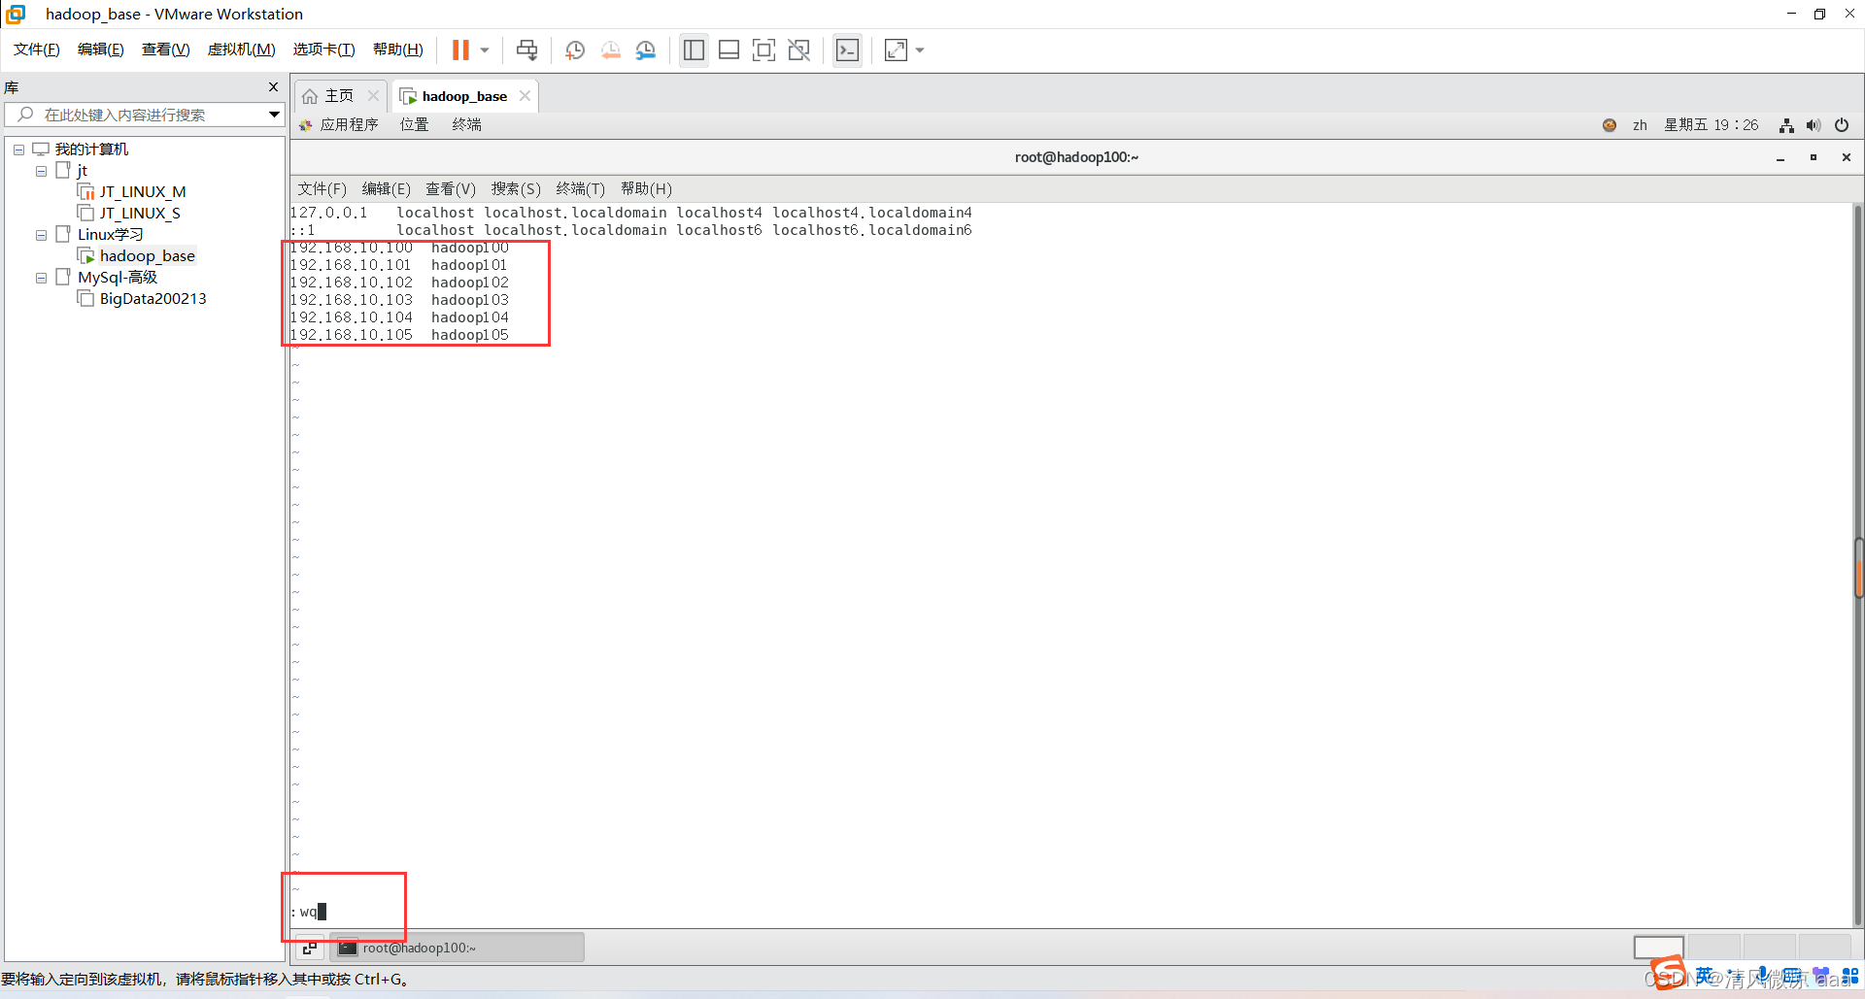Open terminal 搜索(S) menu
The image size is (1865, 999).
coord(516,189)
